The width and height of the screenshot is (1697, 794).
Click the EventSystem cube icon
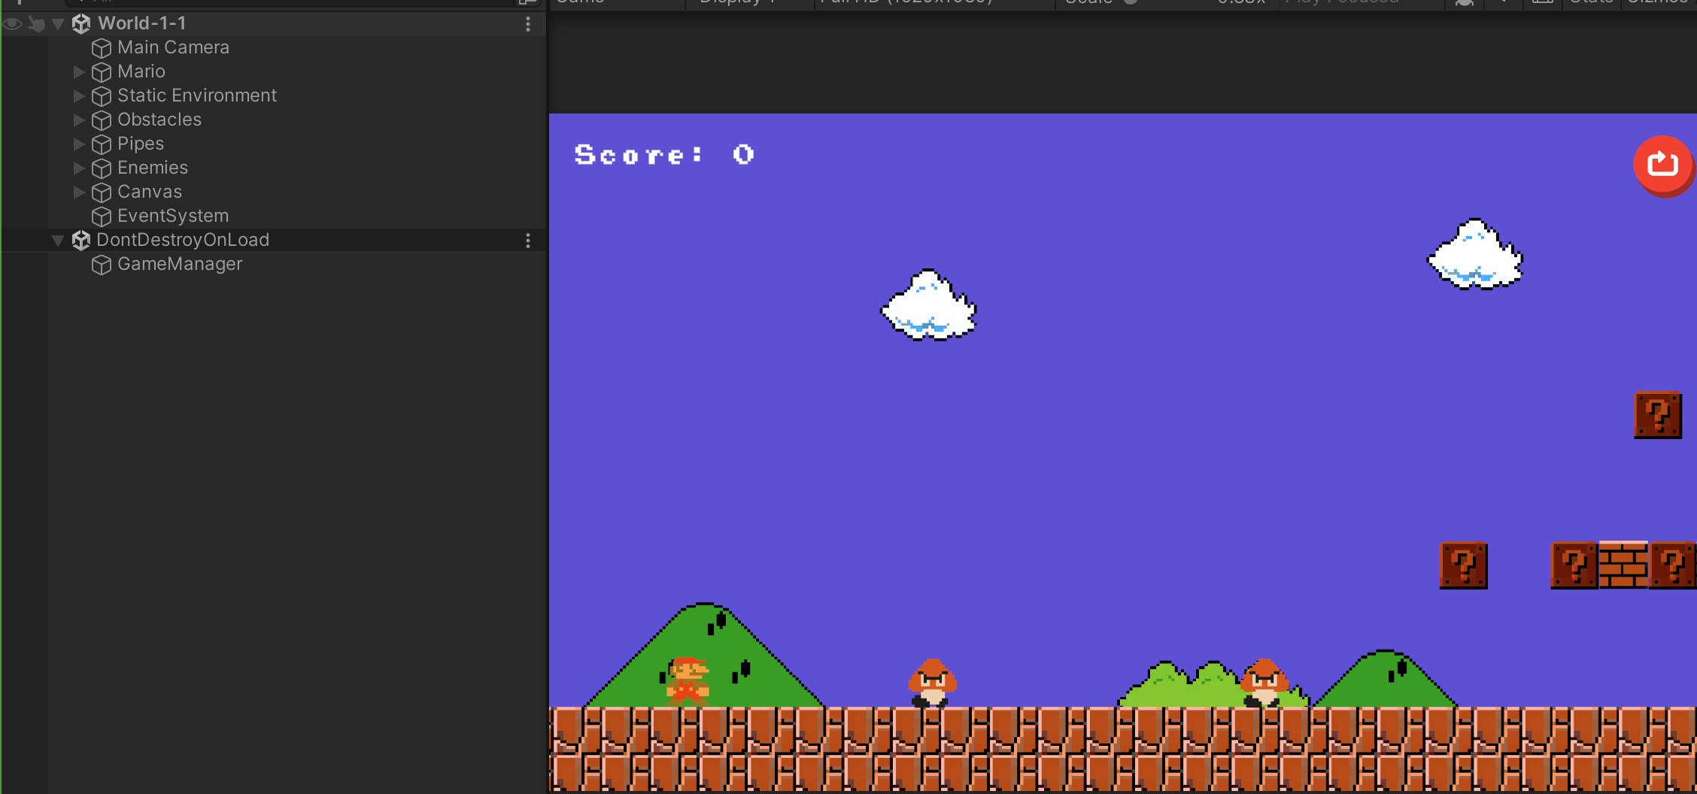[x=102, y=217]
